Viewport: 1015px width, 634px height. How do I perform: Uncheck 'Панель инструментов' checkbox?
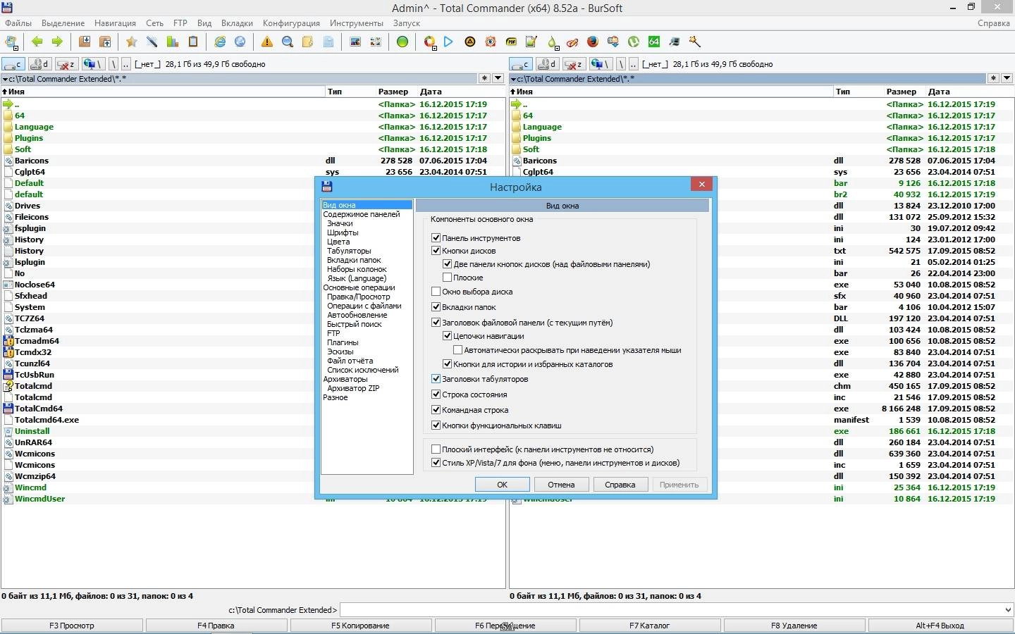coord(436,238)
